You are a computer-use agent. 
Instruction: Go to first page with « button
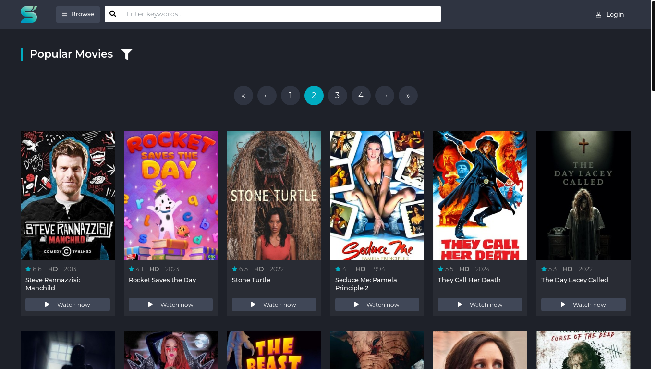[x=243, y=96]
